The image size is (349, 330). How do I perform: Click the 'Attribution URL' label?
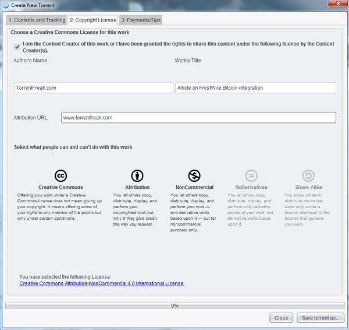pos(30,118)
